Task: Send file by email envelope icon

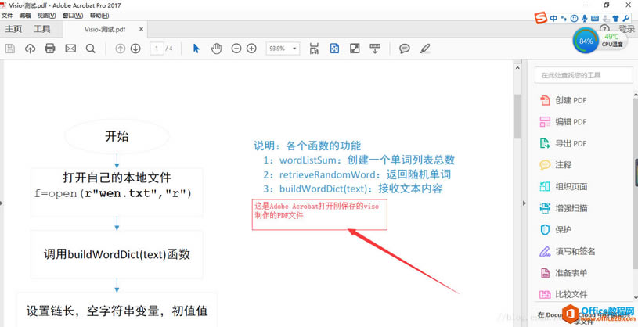Action: point(70,49)
